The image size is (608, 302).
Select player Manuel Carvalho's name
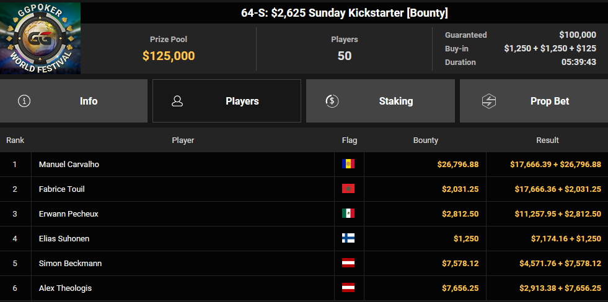coord(69,165)
